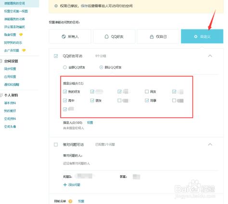Open 空间资料 sidebar link
Screen dimensions: 228x204
10,119
